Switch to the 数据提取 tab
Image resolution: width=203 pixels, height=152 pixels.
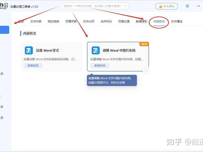[x=141, y=22]
